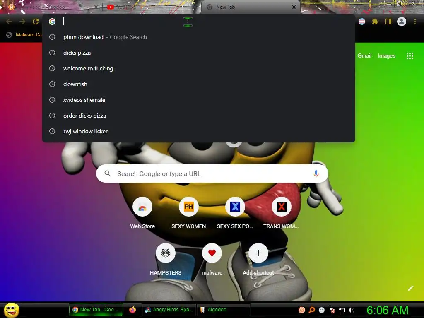Click the network tray icon
Image resolution: width=424 pixels, height=318 pixels.
coord(342,310)
